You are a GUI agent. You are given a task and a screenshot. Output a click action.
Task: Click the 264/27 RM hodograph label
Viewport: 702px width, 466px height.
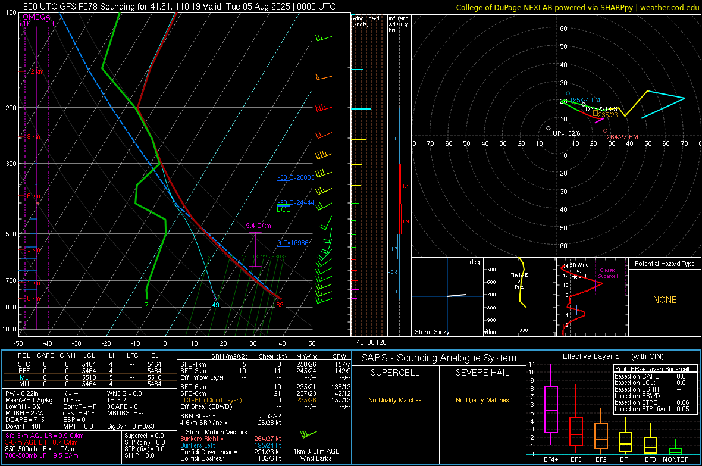coord(622,137)
